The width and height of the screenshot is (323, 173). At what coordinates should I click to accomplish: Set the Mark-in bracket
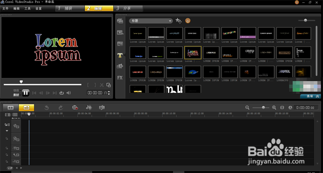pyautogui.click(x=88, y=85)
